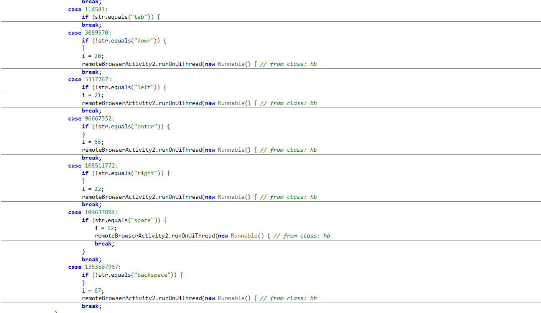Viewport: 541px width, 313px height.
Task: Click the assignment i = 62
Action: [x=106, y=228]
